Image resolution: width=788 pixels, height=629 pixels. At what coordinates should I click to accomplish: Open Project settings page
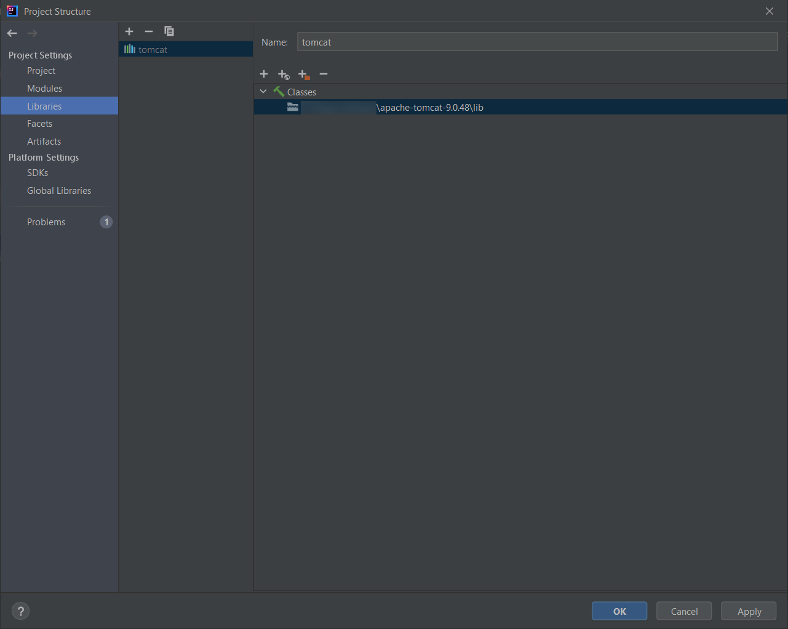click(41, 71)
